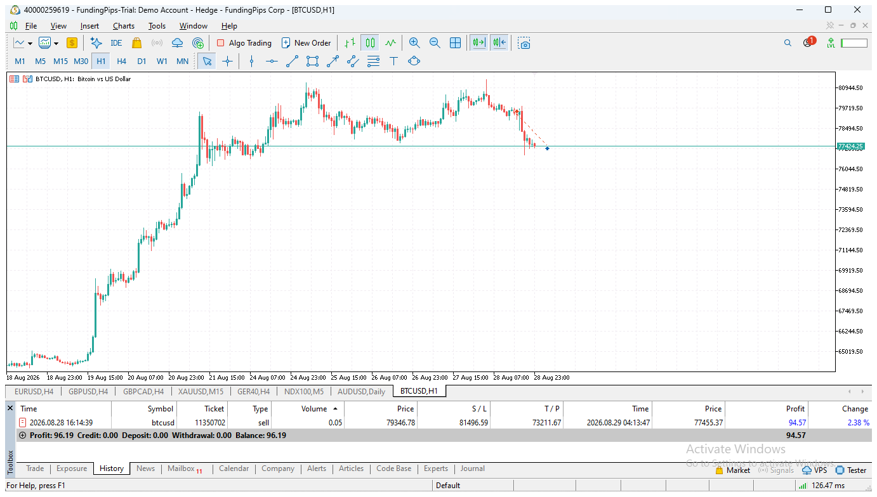Select the crosshair tool
Image resolution: width=877 pixels, height=497 pixels.
227,61
